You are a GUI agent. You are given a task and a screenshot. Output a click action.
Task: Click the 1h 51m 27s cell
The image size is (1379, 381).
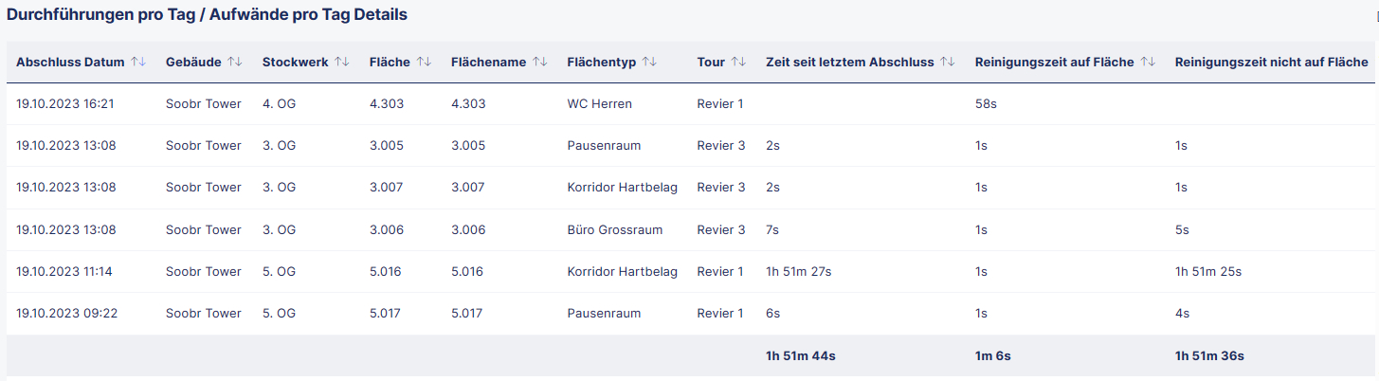pos(799,271)
